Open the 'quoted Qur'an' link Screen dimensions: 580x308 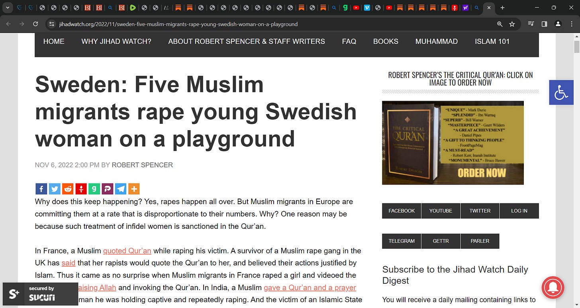[127, 251]
